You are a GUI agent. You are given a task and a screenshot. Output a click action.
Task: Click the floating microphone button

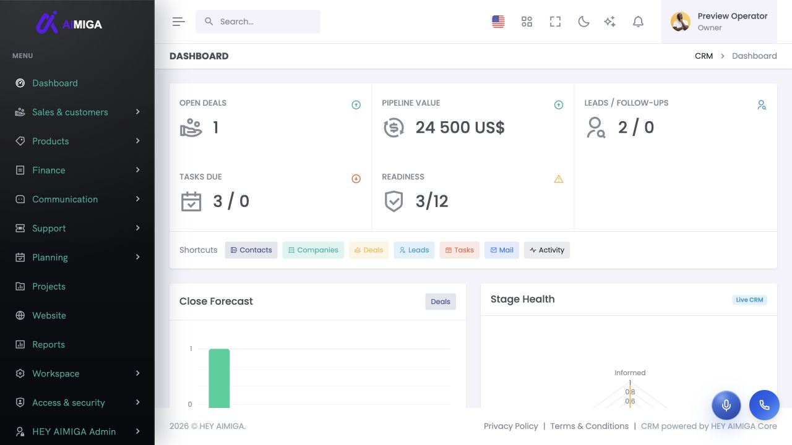click(726, 405)
